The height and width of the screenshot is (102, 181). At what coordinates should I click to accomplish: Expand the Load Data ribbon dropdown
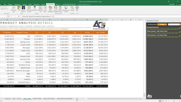[45, 9]
